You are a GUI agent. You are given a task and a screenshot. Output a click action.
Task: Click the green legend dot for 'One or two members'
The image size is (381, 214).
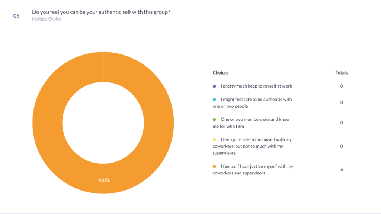[x=214, y=120]
